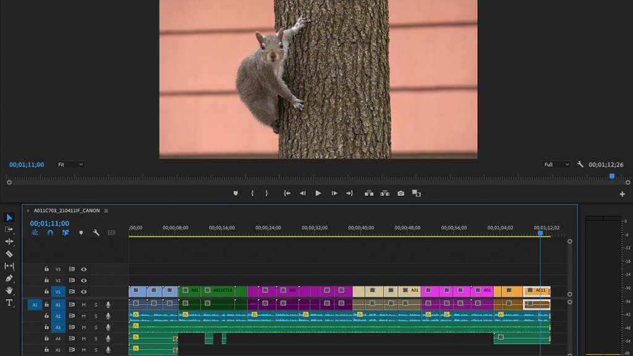This screenshot has width=633, height=356.
Task: Open the Fit zoom level dropdown
Action: point(70,164)
